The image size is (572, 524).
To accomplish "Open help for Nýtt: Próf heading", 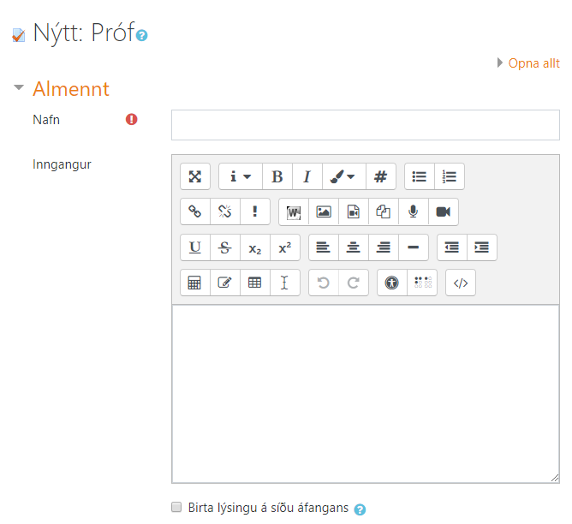I will pyautogui.click(x=142, y=36).
